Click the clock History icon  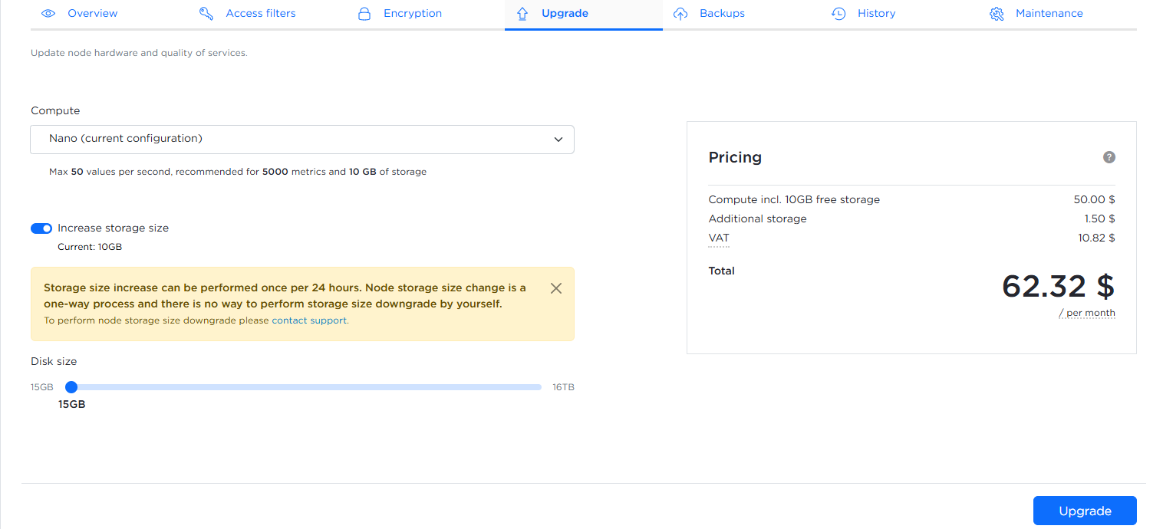coord(838,14)
